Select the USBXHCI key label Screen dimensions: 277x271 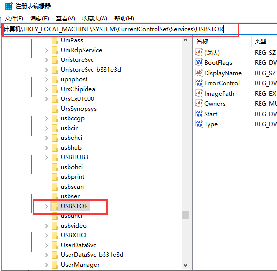(x=73, y=235)
